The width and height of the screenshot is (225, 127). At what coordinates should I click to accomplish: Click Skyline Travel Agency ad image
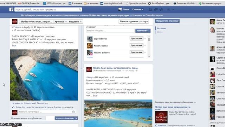pos(161,117)
